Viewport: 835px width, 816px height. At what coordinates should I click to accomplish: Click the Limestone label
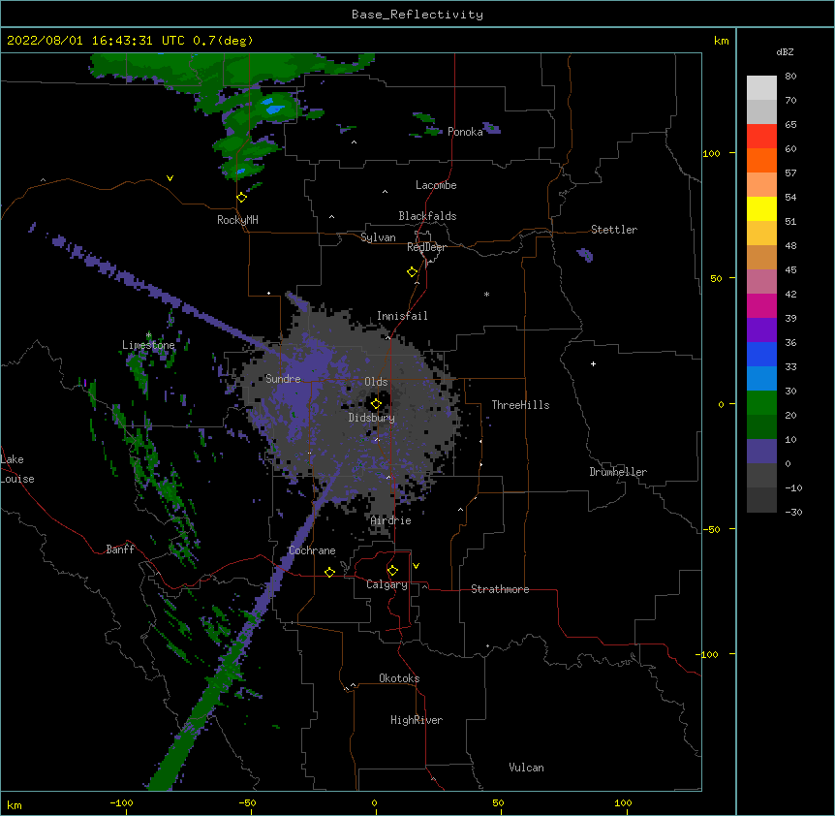tap(148, 345)
